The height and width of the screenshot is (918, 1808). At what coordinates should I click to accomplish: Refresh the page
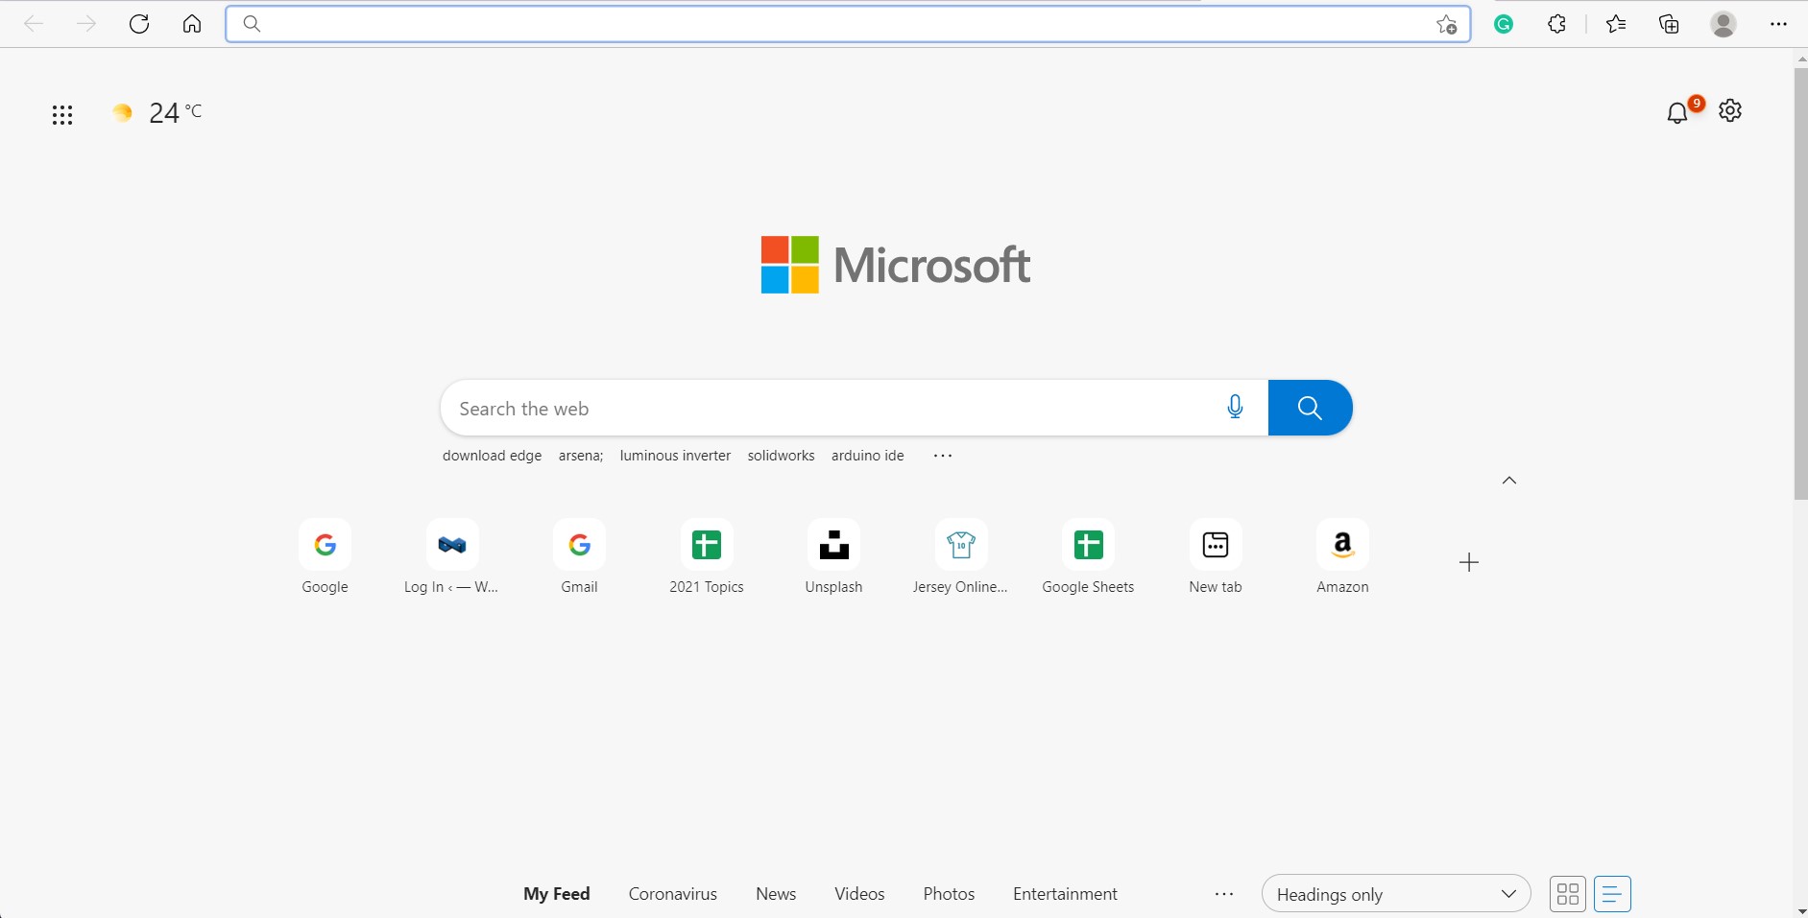[139, 24]
